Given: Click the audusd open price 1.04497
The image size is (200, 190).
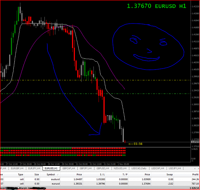Looking at the screenshot, I should (x=78, y=179).
